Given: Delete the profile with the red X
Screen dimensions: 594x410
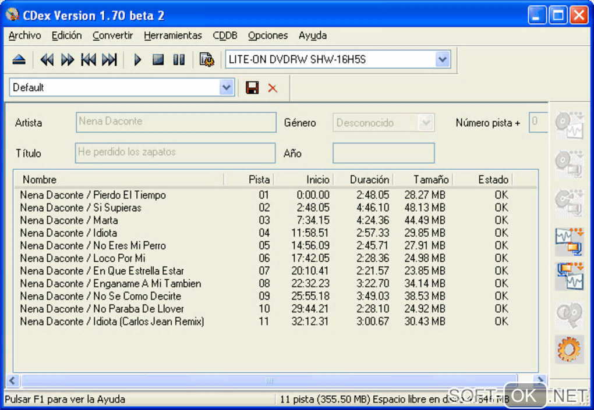Looking at the screenshot, I should [x=273, y=88].
